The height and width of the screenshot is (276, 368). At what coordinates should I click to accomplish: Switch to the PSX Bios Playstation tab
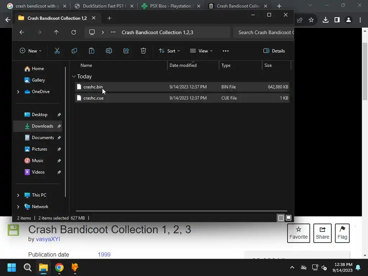pyautogui.click(x=171, y=6)
